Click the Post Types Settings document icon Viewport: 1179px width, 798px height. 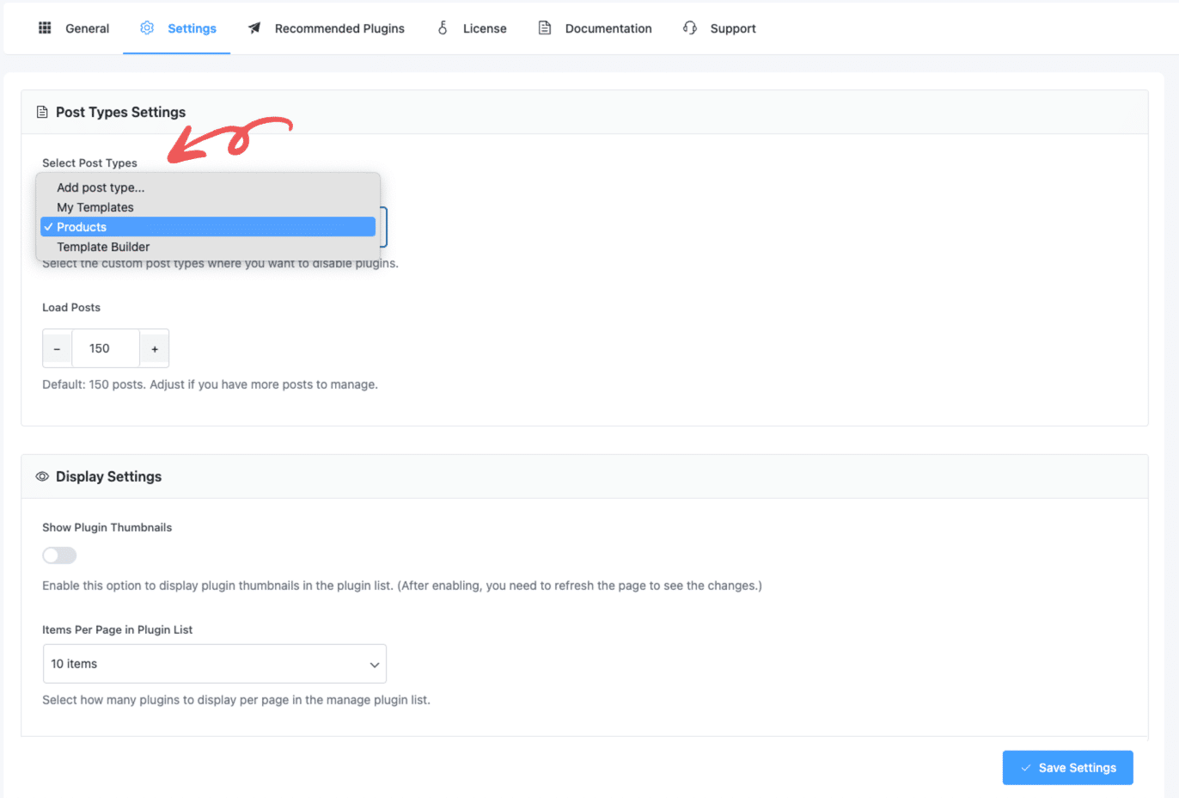pyautogui.click(x=41, y=111)
